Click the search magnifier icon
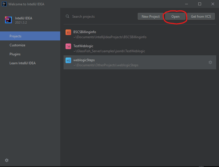The width and height of the screenshot is (219, 167). pos(67,16)
